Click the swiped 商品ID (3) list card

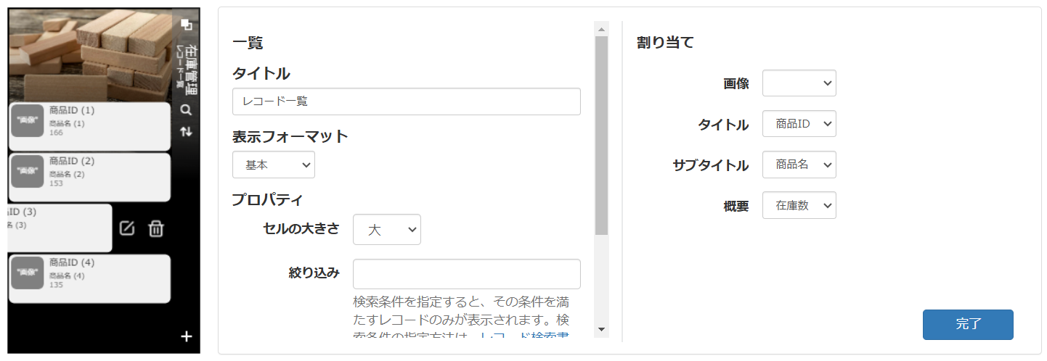coord(60,228)
